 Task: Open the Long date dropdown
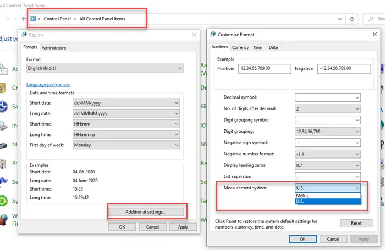coord(126,113)
